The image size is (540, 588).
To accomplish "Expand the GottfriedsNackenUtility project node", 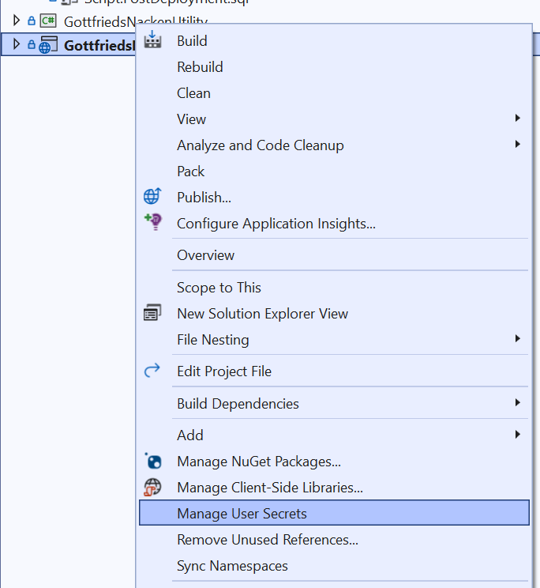I will click(x=17, y=21).
